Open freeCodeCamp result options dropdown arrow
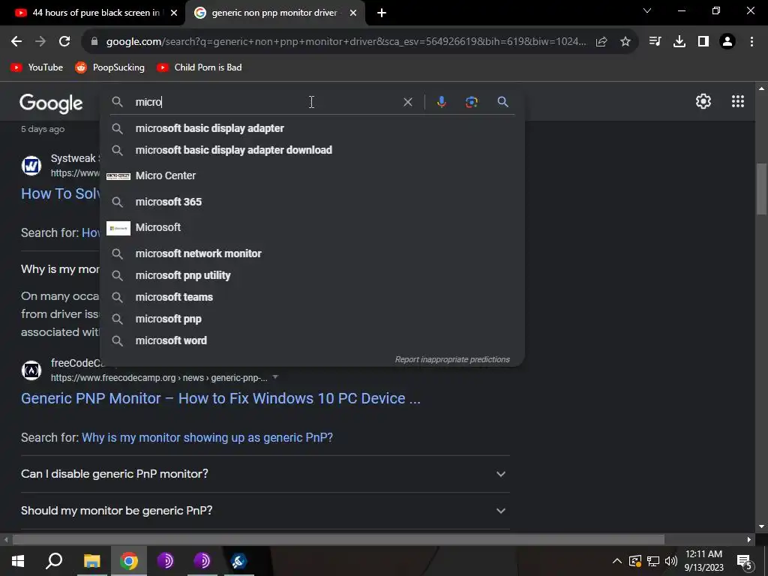The width and height of the screenshot is (768, 576). [x=275, y=377]
